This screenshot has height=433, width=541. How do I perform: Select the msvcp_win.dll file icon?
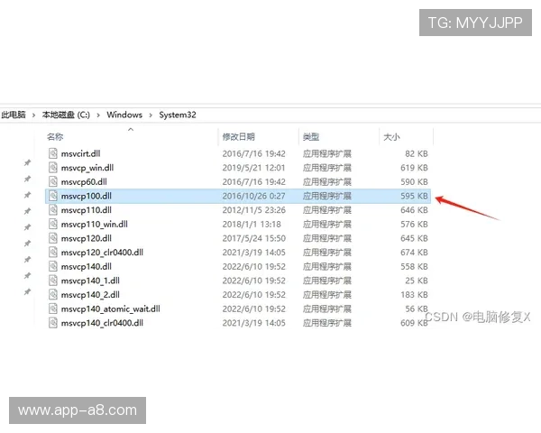(x=53, y=168)
